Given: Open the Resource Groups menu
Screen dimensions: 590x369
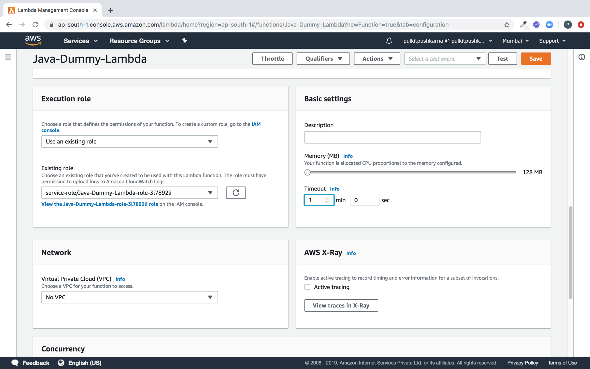Looking at the screenshot, I should point(139,41).
